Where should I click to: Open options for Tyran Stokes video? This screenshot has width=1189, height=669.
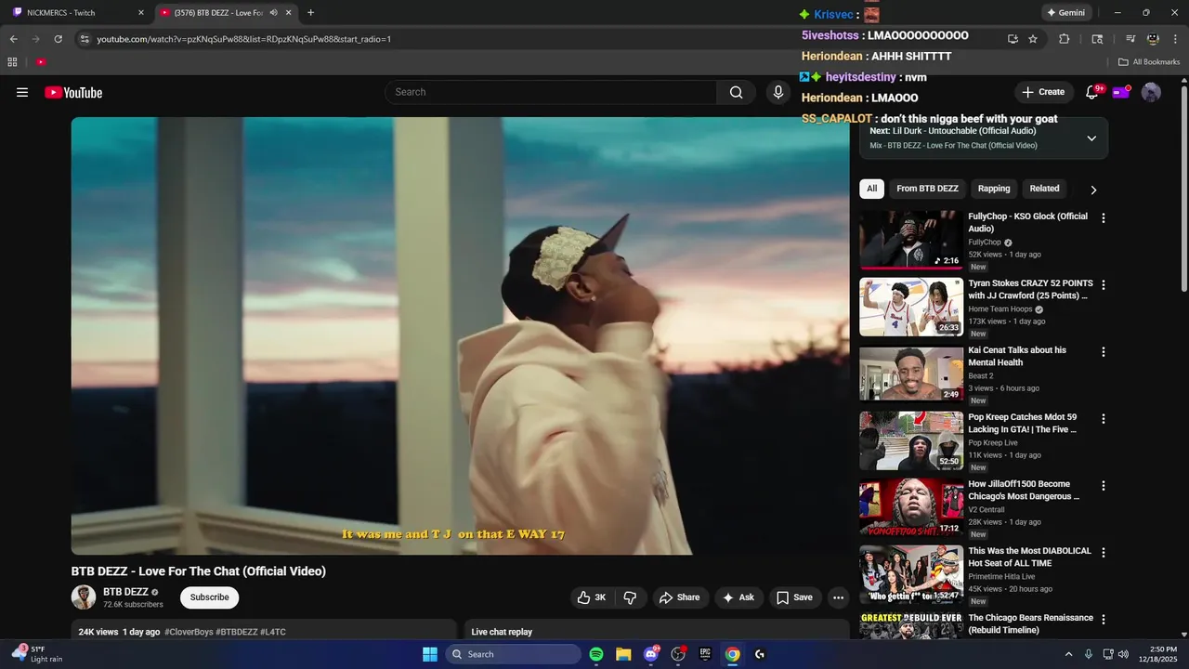(x=1104, y=285)
